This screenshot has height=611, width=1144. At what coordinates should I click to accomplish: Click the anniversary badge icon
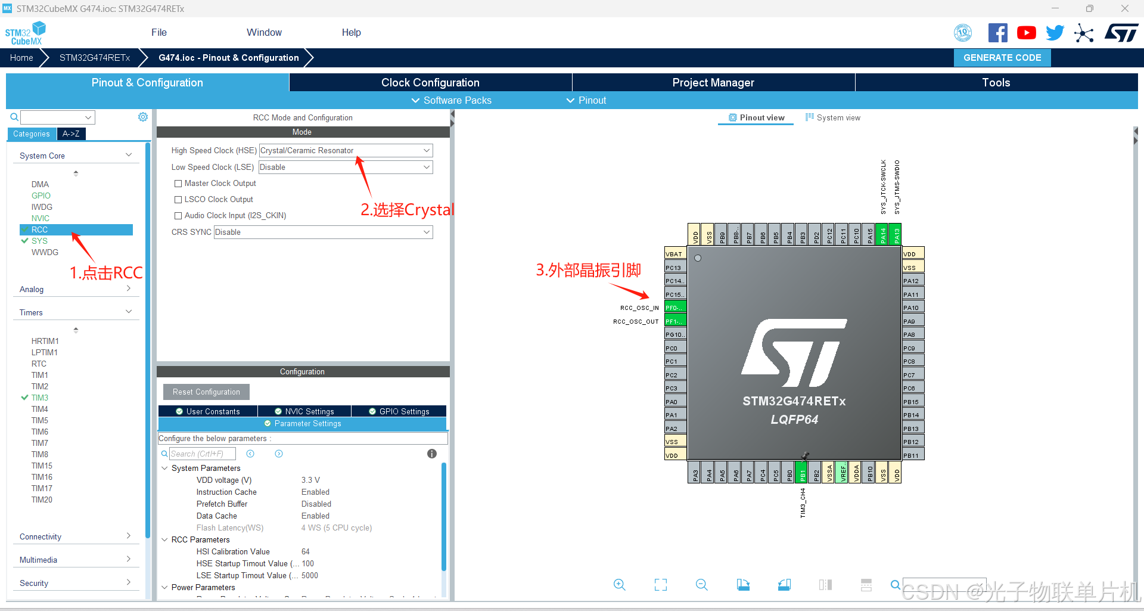[963, 33]
